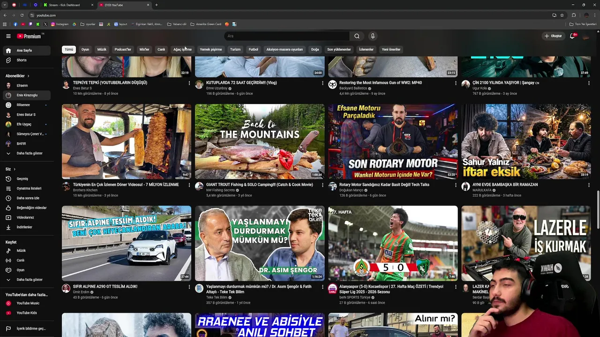Open Geçmiş history in sidebar
Image resolution: width=600 pixels, height=337 pixels.
(x=27, y=179)
